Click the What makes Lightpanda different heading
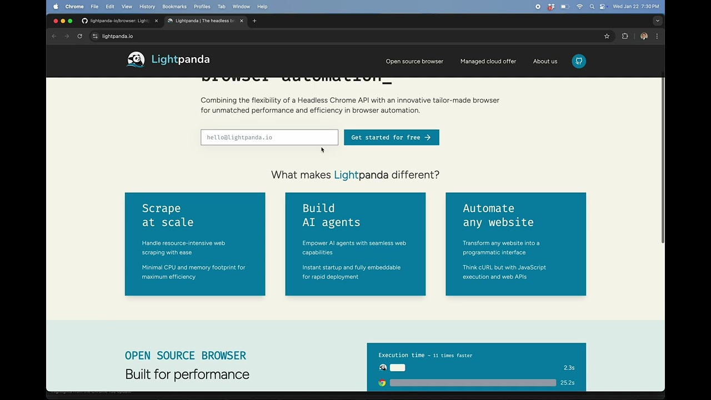Viewport: 711px width, 400px height. tap(355, 174)
